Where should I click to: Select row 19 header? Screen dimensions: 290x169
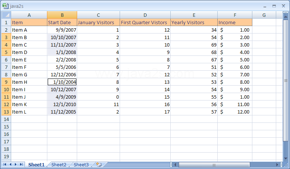[6, 156]
